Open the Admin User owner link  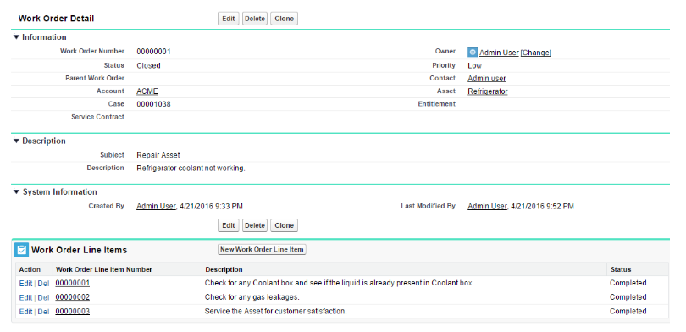coord(499,53)
